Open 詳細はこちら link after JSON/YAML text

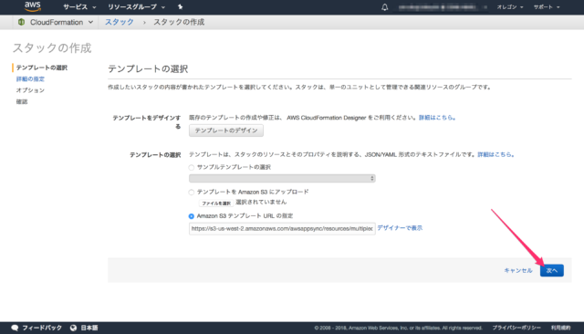495,154
